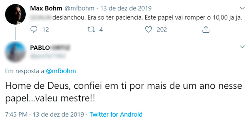Like Max Bohm's tweet with heart icon

[149, 29]
